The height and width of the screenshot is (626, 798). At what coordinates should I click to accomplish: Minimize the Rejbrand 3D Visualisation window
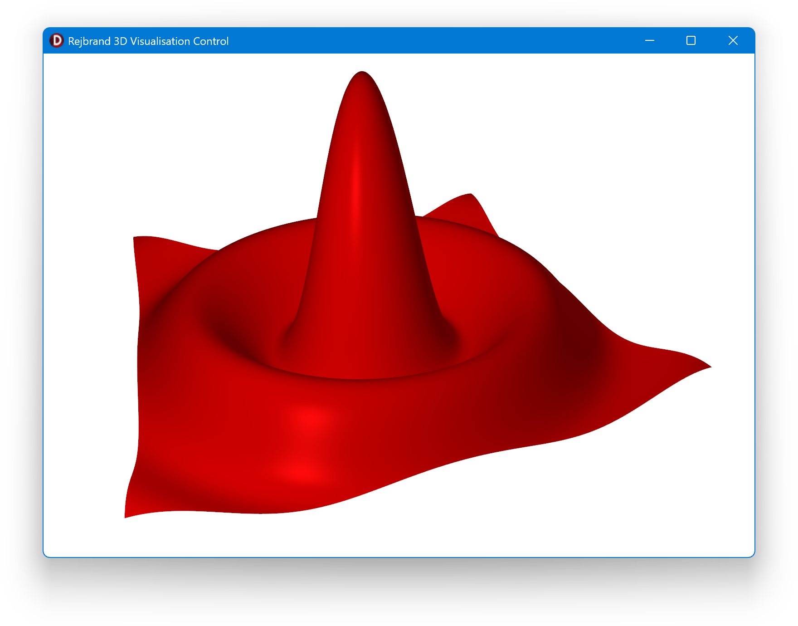(649, 41)
